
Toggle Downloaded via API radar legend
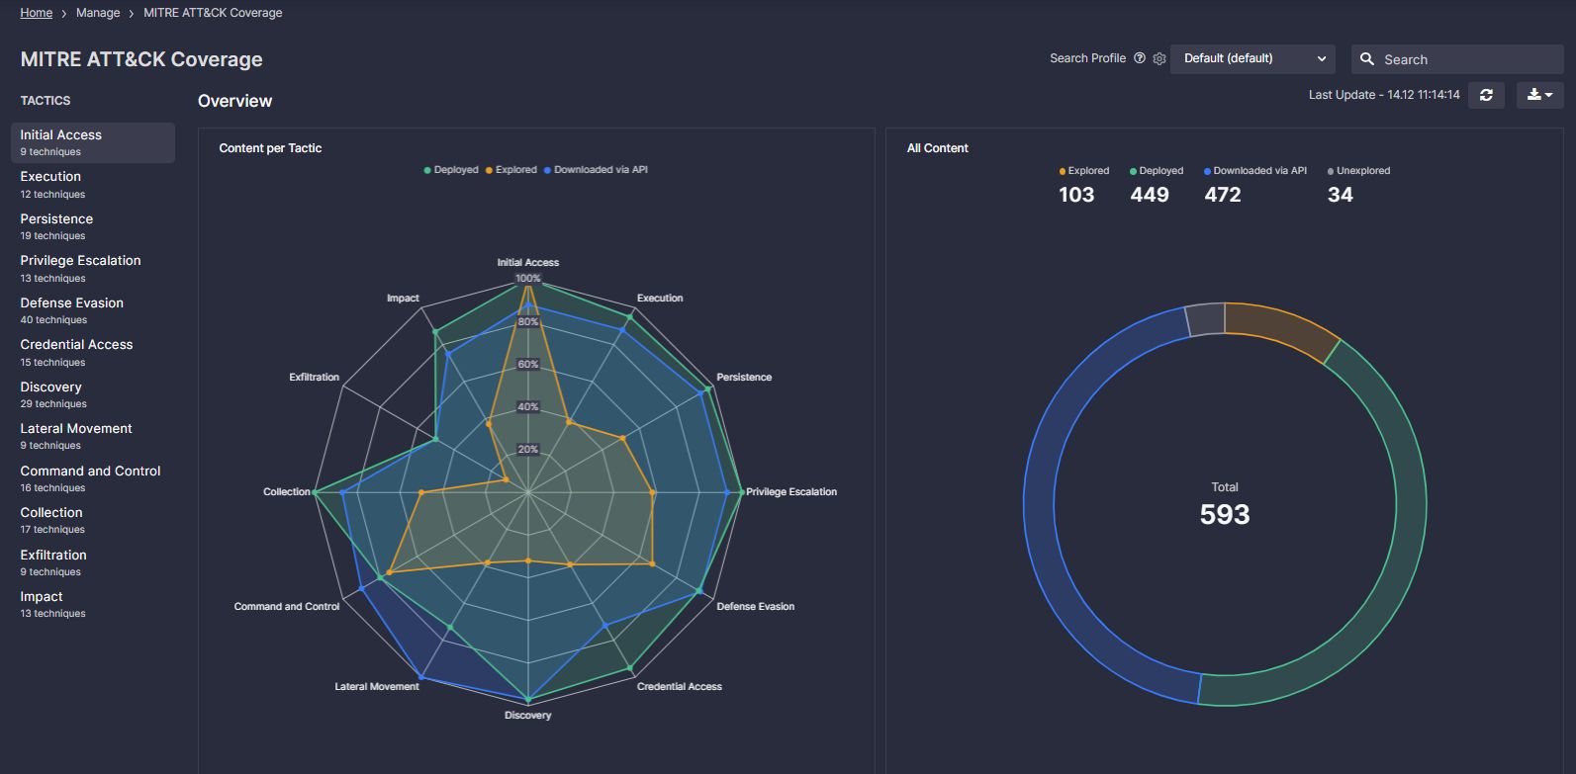[596, 170]
